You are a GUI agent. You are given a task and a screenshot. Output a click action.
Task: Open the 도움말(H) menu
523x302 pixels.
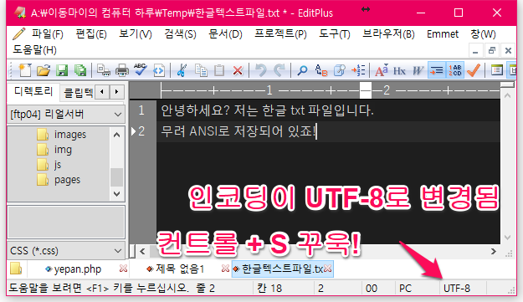click(x=34, y=50)
